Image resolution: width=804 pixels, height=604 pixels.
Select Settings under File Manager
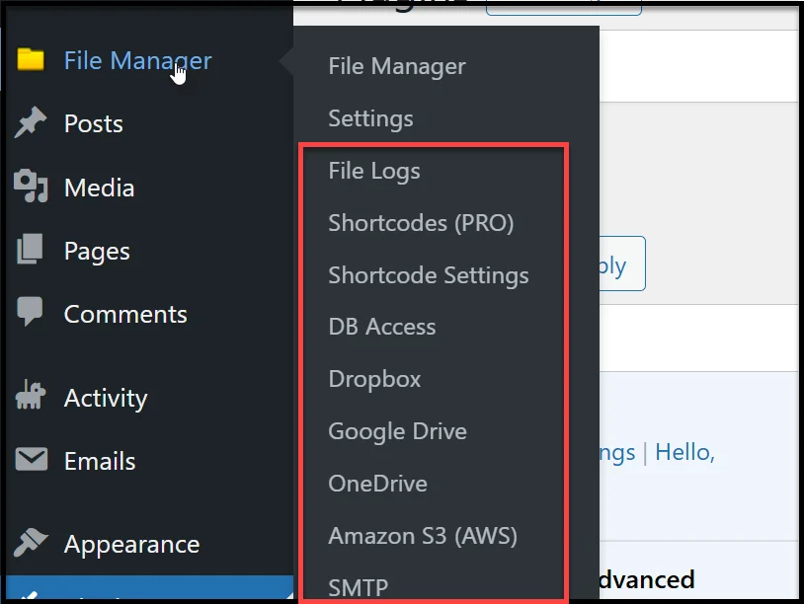click(x=370, y=118)
